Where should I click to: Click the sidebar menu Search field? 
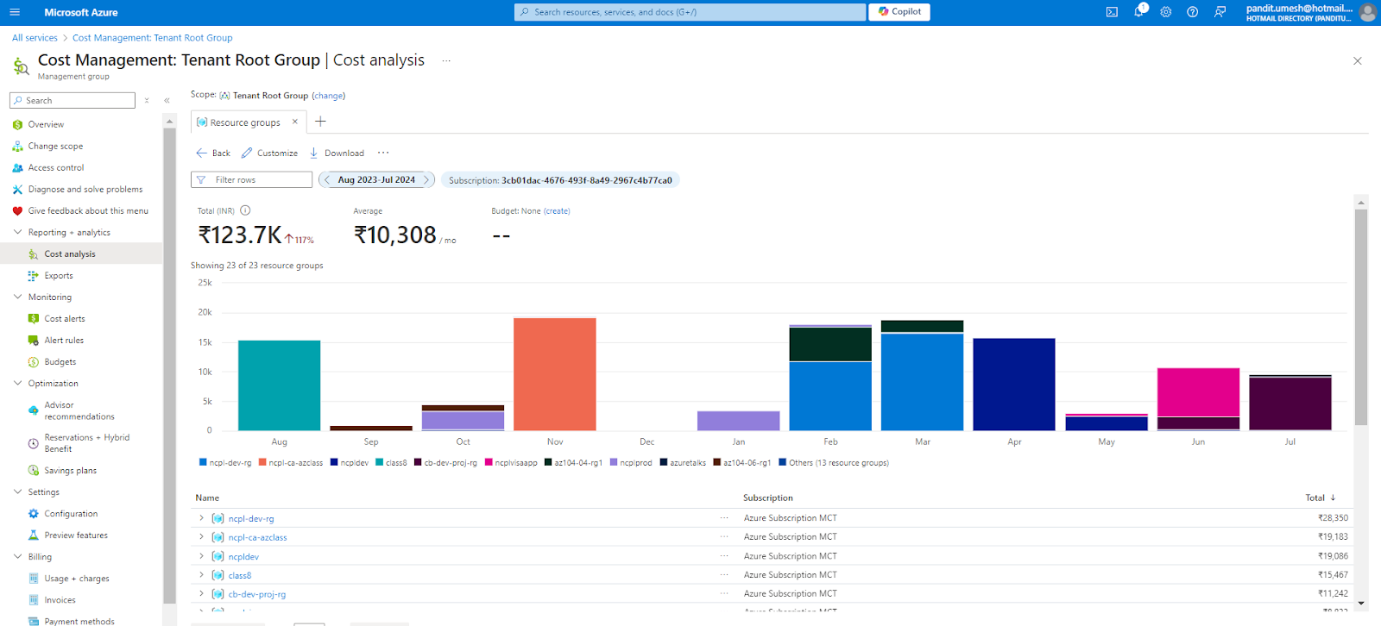click(x=73, y=101)
